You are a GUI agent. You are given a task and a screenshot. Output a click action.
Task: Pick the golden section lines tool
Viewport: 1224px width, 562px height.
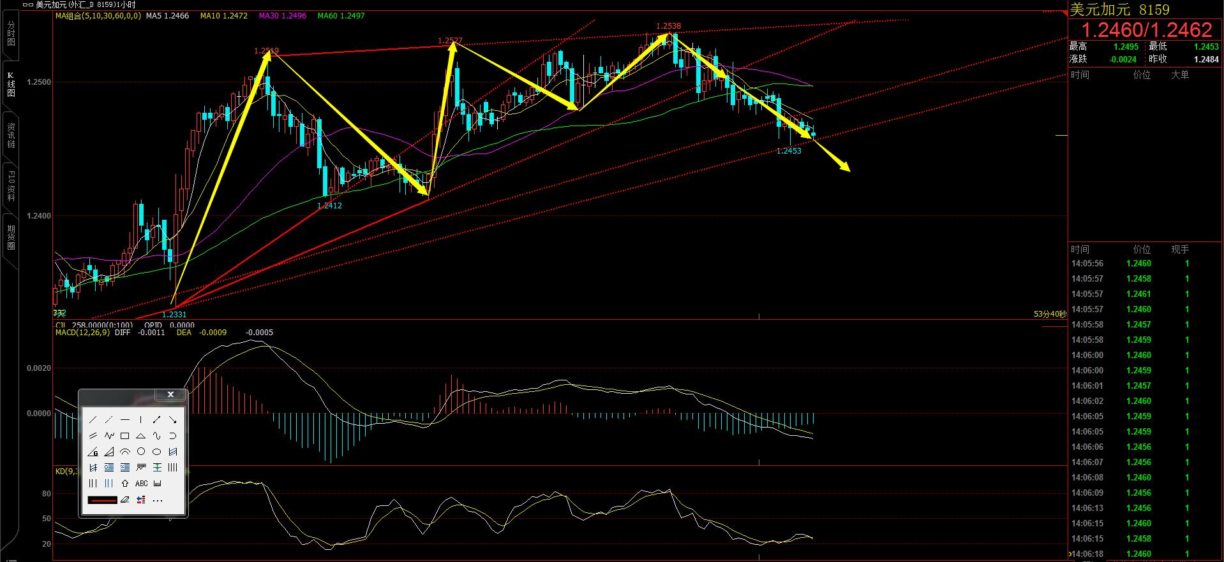point(109,468)
